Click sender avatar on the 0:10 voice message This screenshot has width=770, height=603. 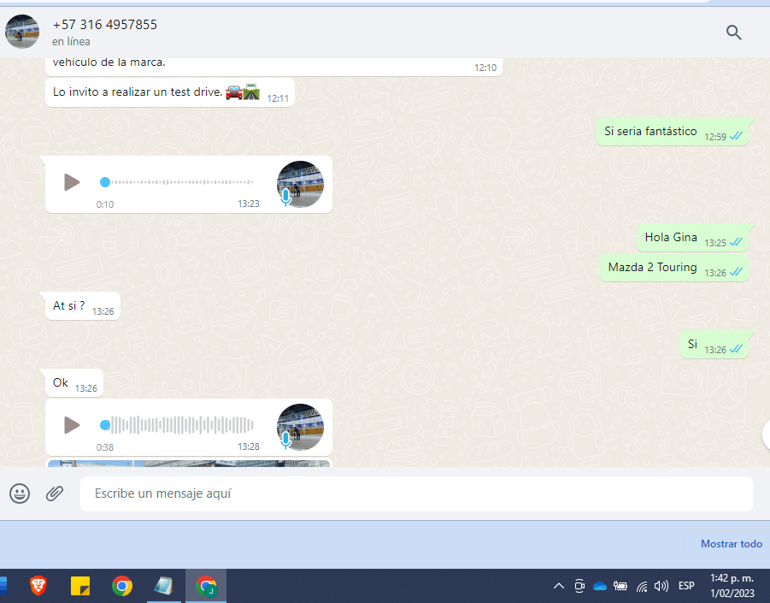coord(300,184)
